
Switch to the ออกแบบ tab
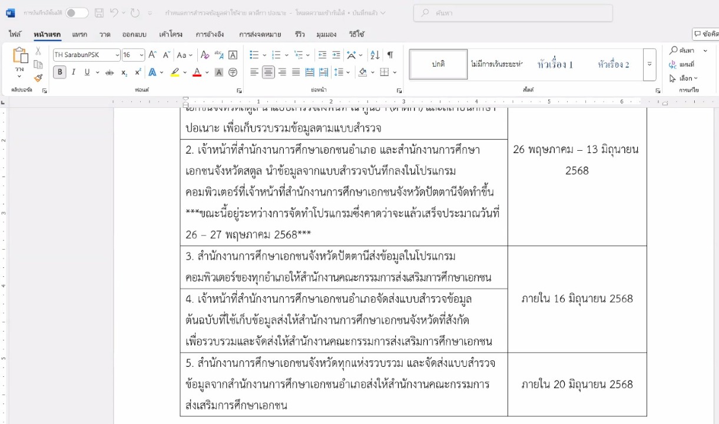(134, 34)
